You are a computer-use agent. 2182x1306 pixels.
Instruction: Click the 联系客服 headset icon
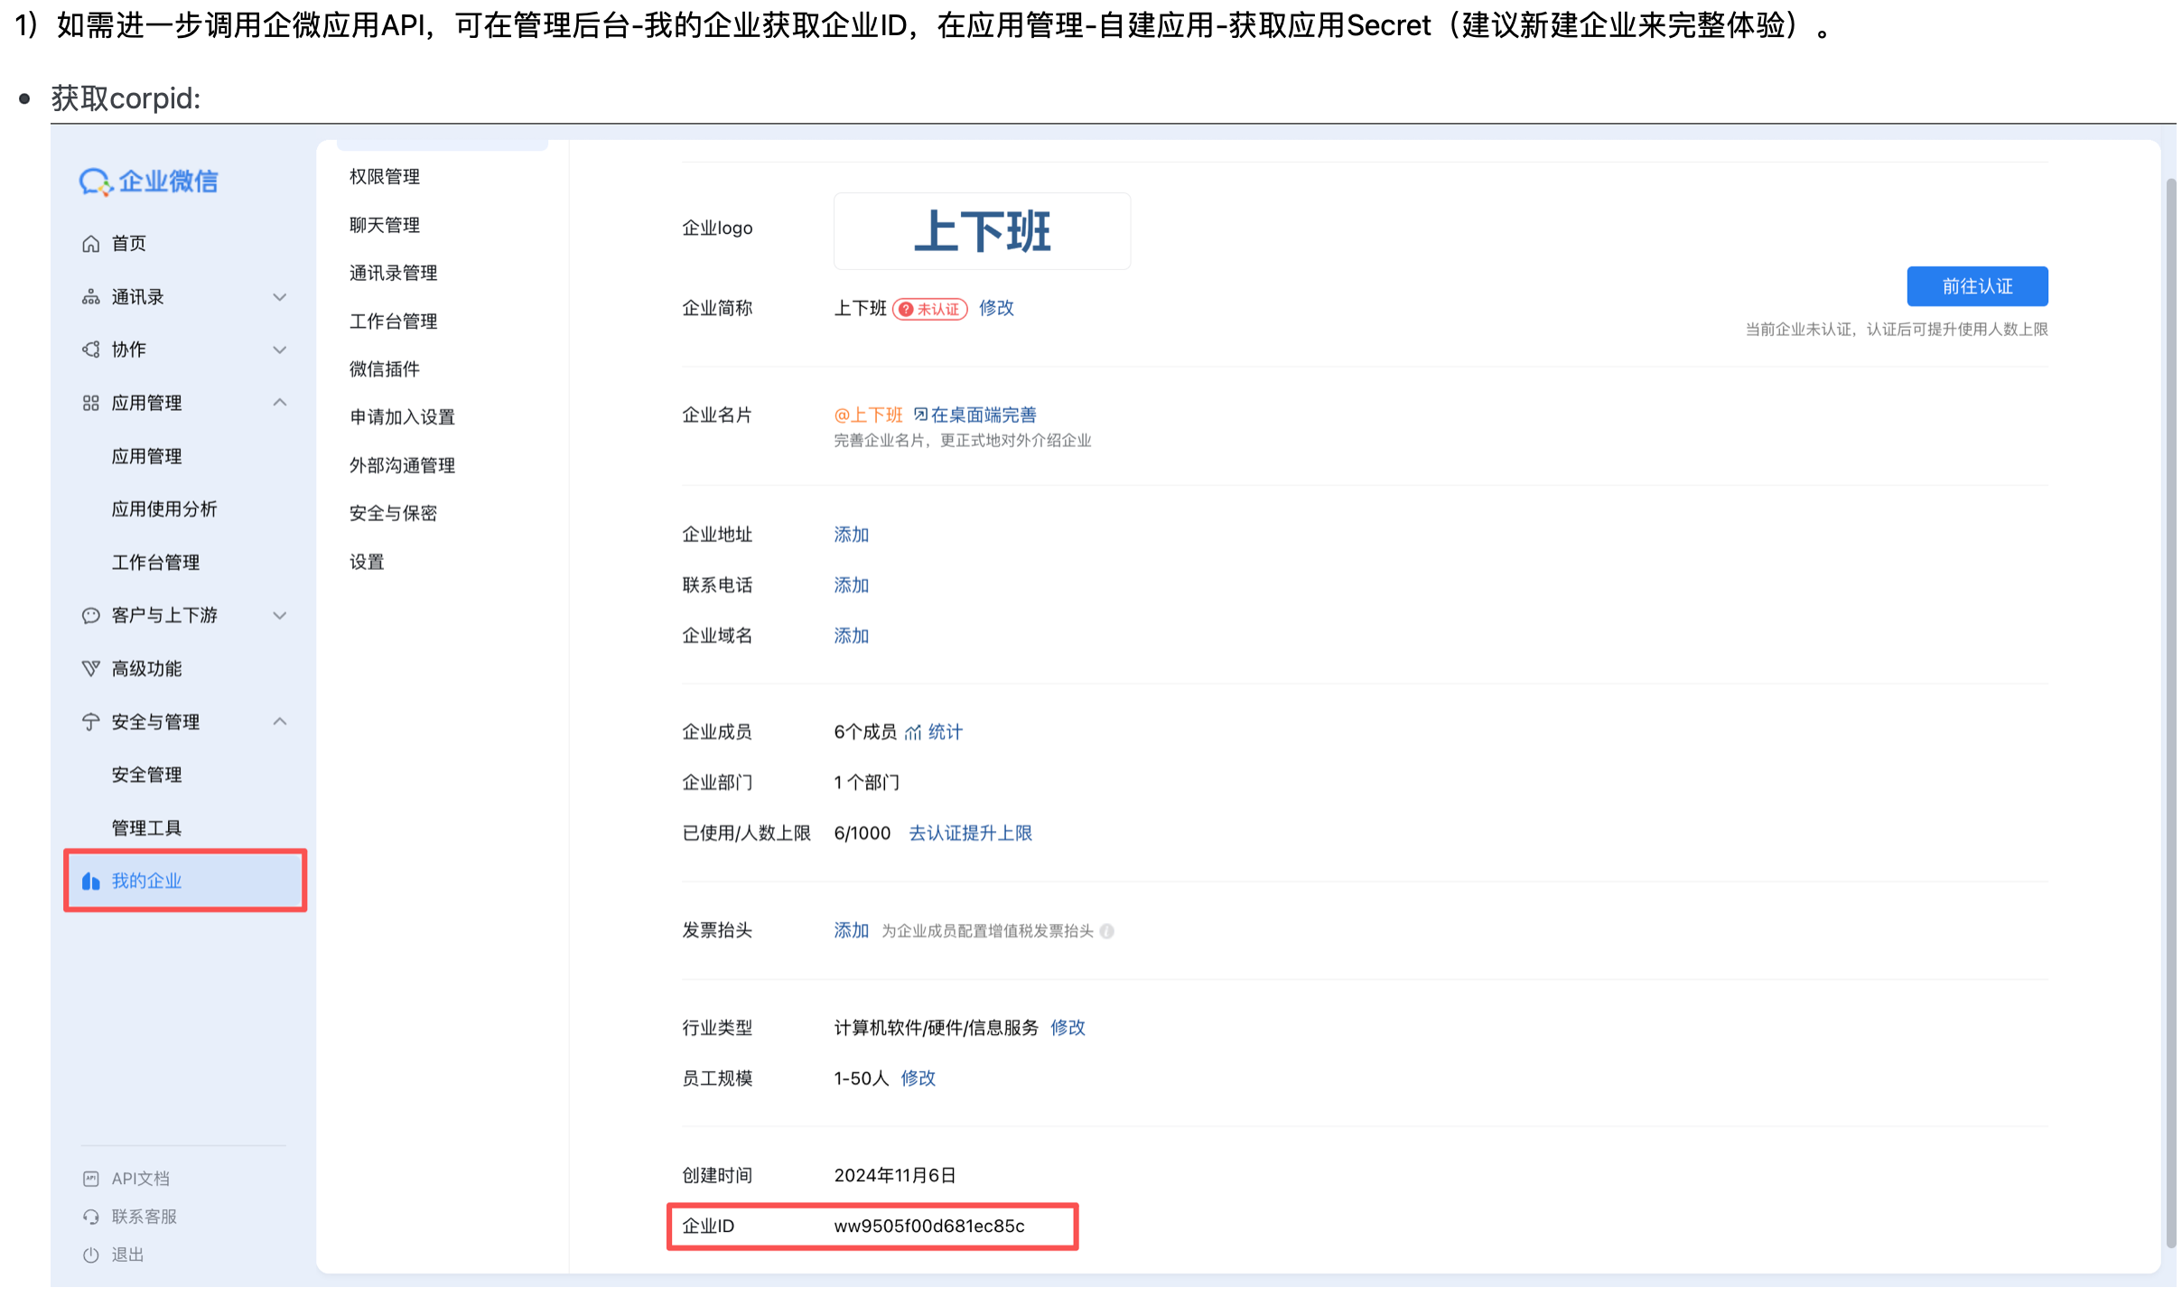click(x=90, y=1217)
